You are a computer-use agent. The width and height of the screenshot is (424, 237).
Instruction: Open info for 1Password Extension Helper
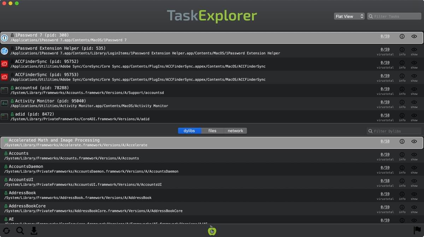point(402,50)
